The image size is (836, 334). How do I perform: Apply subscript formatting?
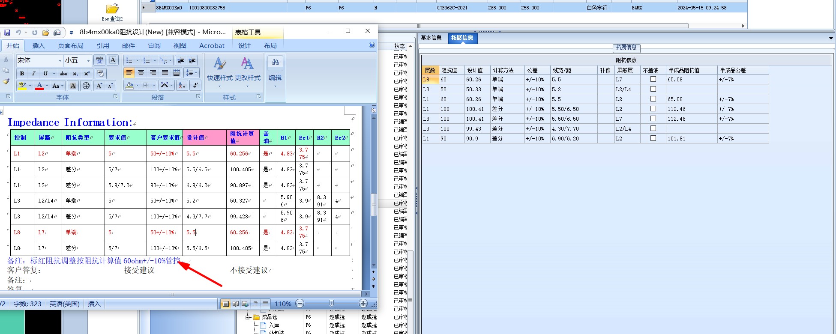[x=75, y=74]
